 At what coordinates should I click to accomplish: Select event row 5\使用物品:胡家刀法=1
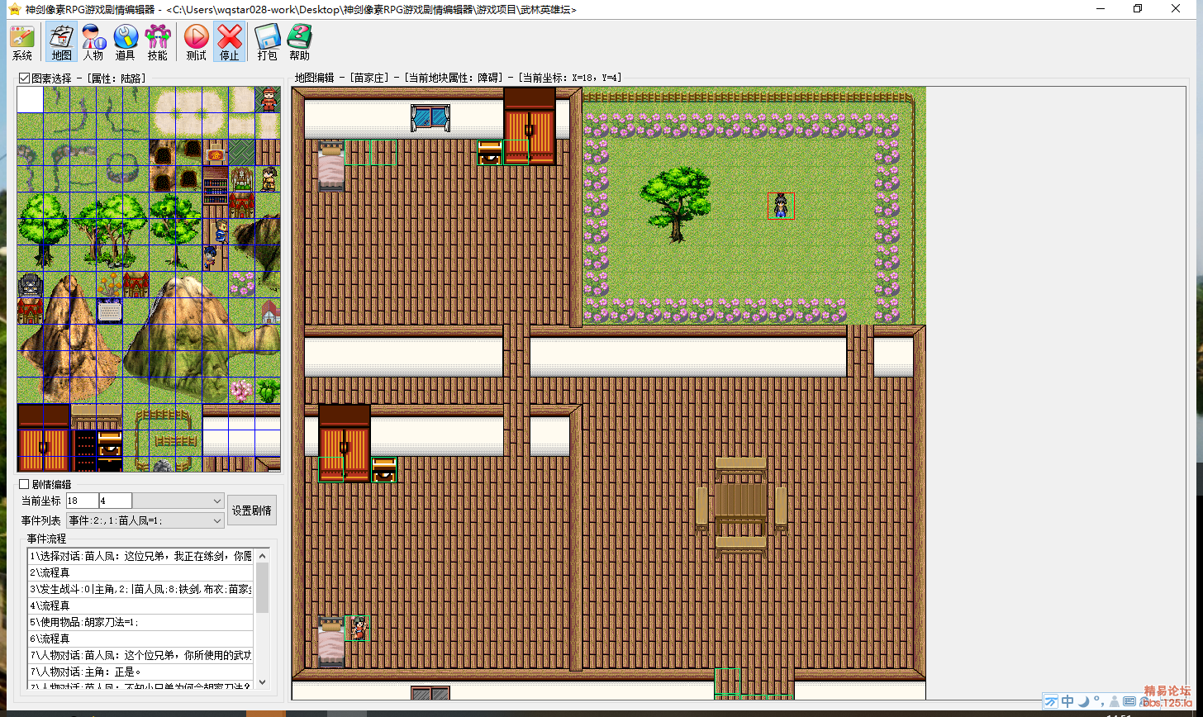pos(140,622)
